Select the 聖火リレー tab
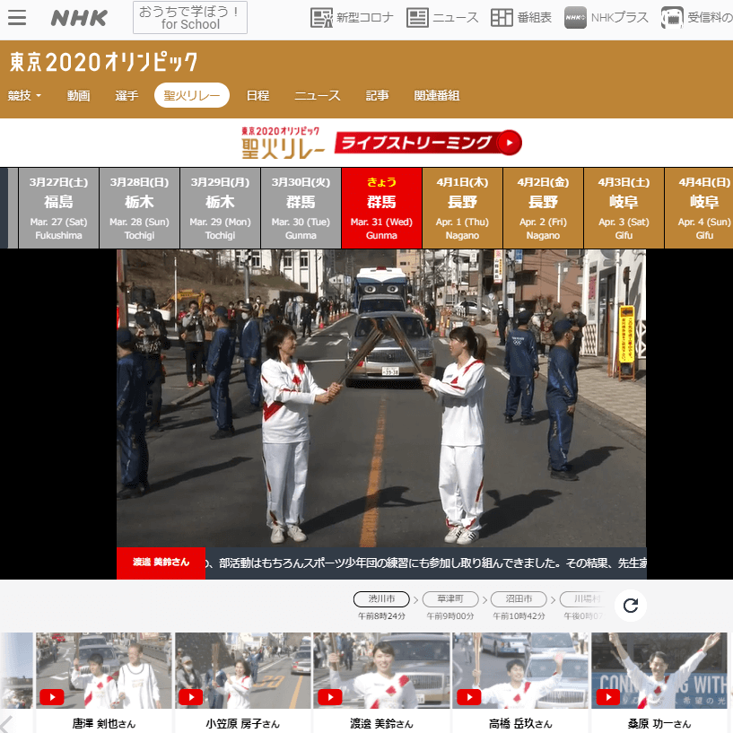Image resolution: width=733 pixels, height=733 pixels. click(x=191, y=96)
